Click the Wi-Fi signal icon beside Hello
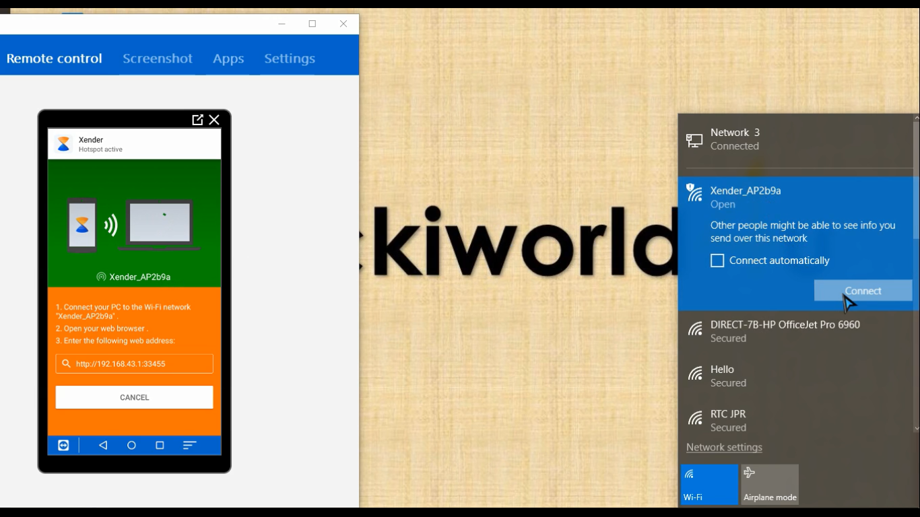This screenshot has height=517, width=920. [695, 374]
